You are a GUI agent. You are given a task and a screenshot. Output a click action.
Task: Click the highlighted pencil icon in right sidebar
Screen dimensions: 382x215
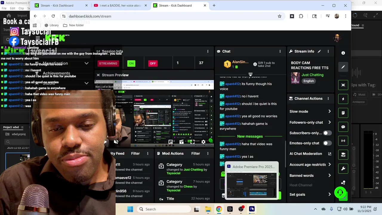(x=343, y=67)
